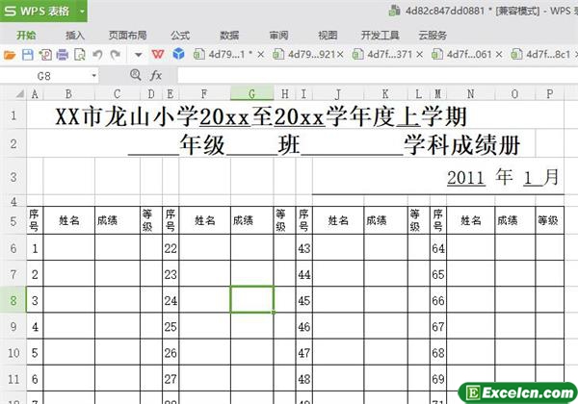Switch to document tab 4d7f...8c1
Screen dimensions: 578x404
coord(541,55)
